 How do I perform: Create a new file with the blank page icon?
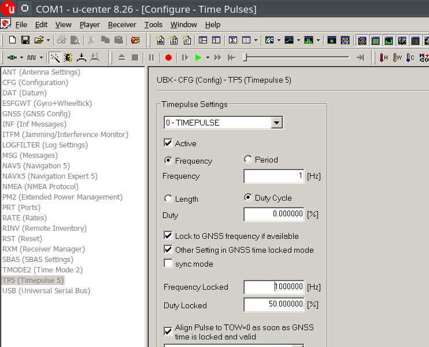click(12, 40)
